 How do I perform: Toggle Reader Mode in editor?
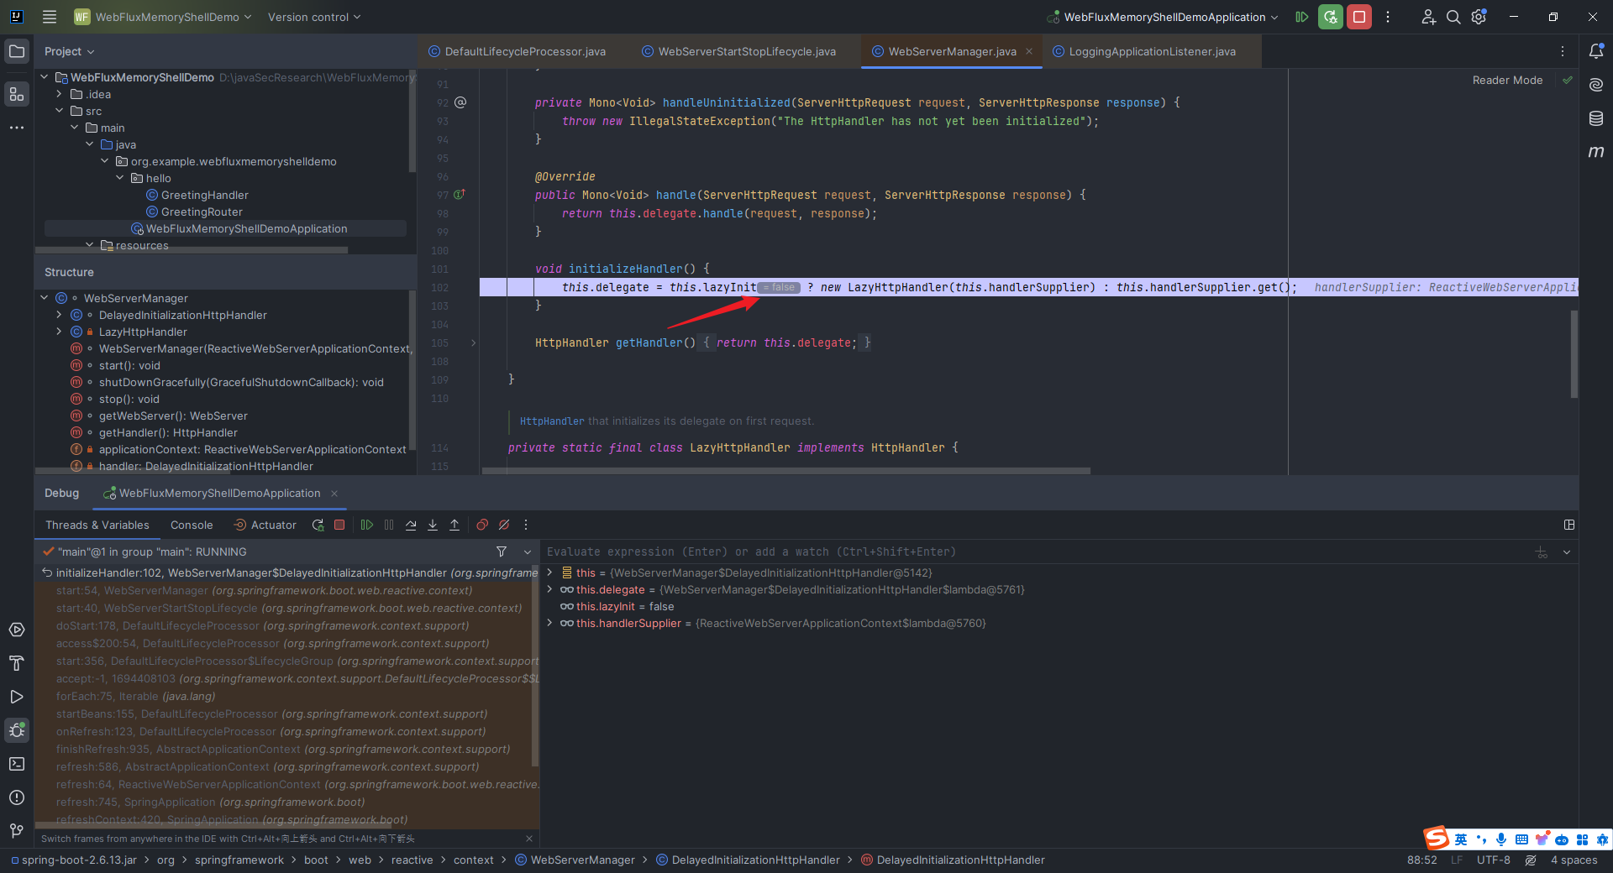tap(1507, 81)
